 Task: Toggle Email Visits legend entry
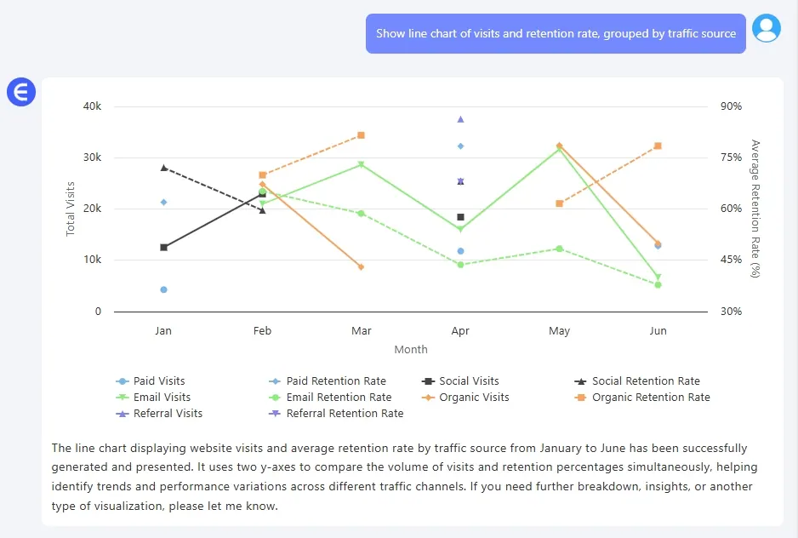point(153,398)
